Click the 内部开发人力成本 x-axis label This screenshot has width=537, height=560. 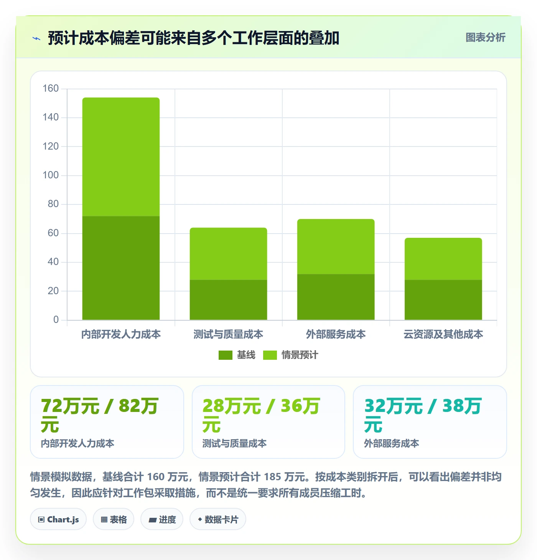click(121, 334)
